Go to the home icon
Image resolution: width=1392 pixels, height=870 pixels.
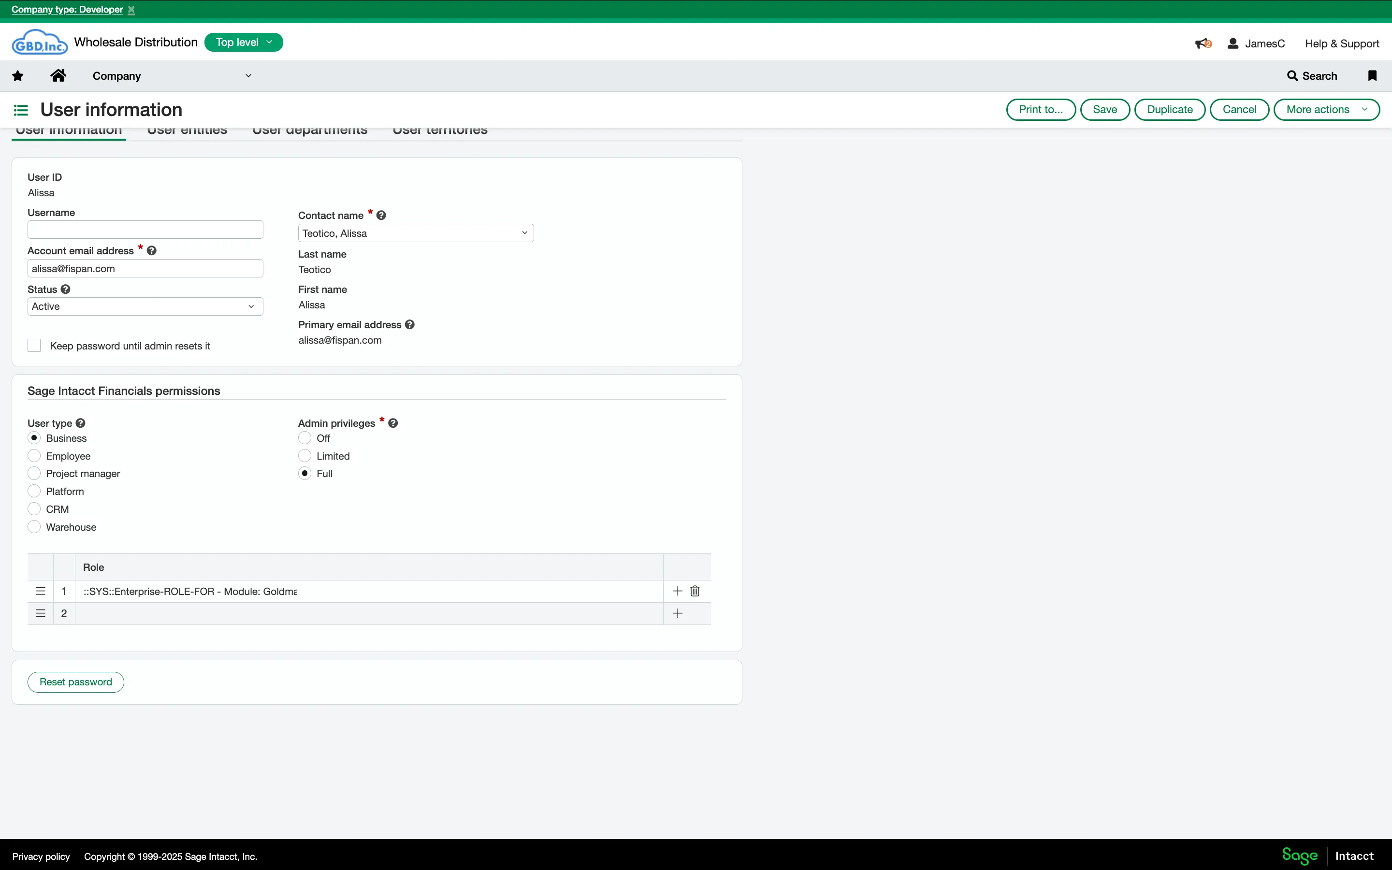[58, 75]
